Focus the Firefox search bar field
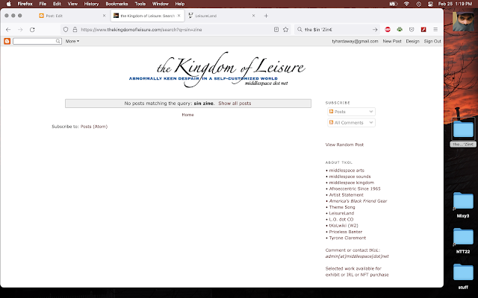 (x=335, y=30)
